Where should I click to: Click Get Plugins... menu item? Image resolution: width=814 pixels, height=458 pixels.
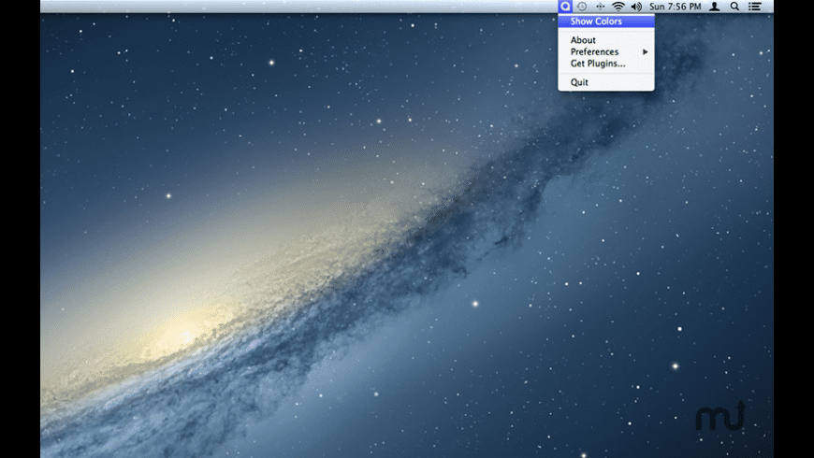598,63
